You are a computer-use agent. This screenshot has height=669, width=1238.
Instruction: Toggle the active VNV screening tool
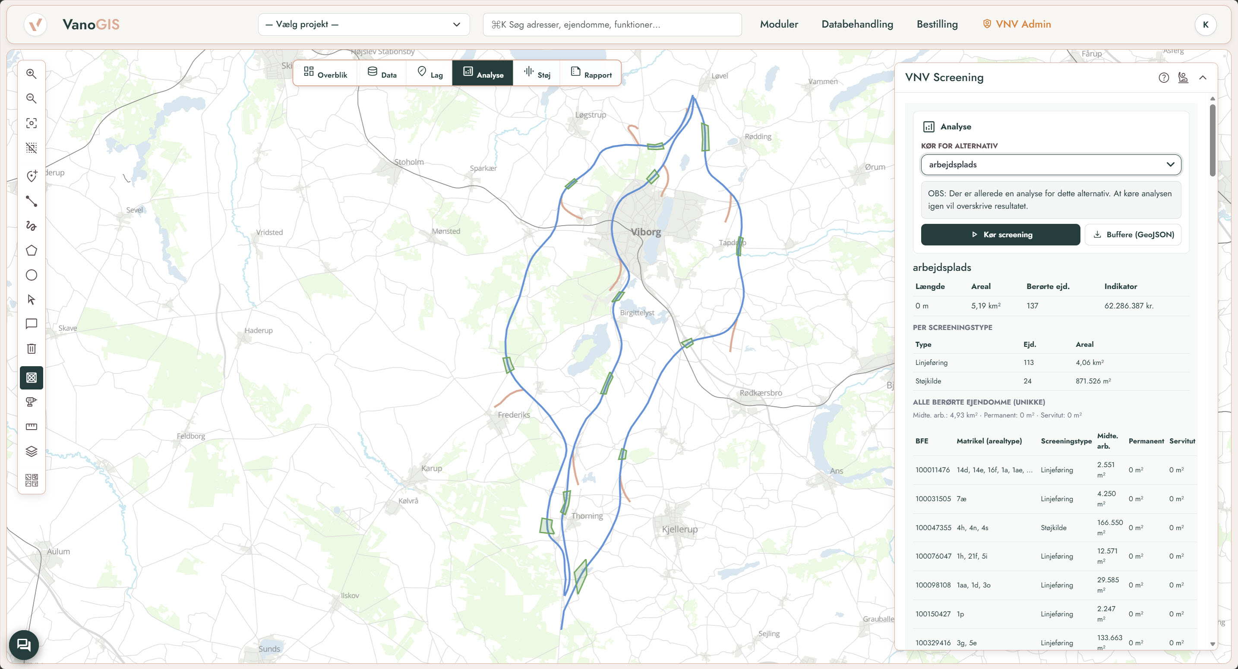point(31,377)
